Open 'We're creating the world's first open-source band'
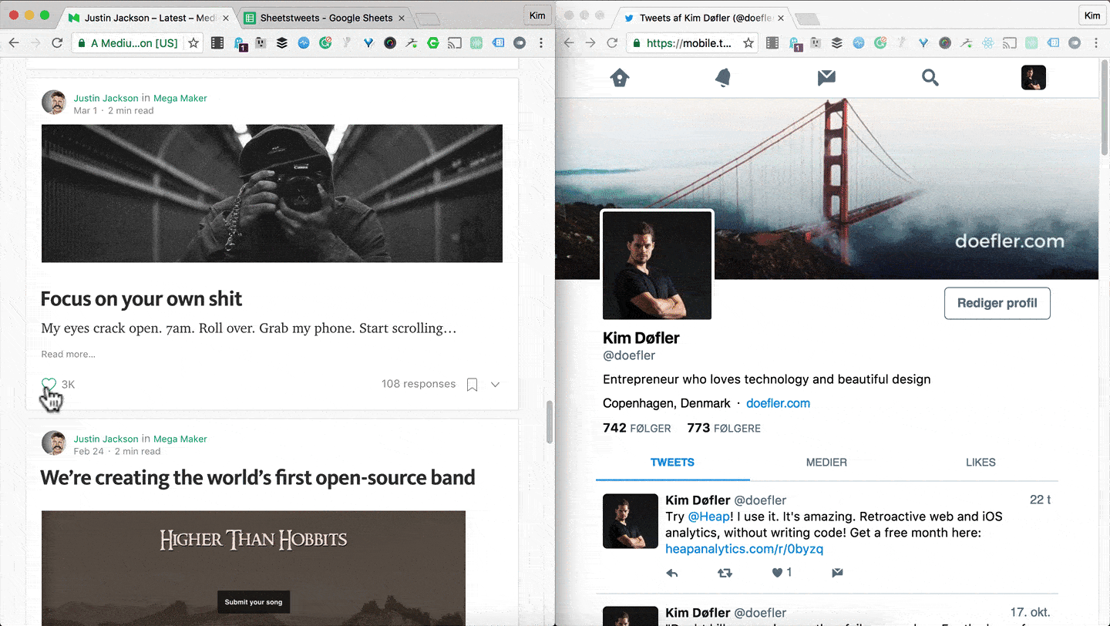Viewport: 1110px width, 626px height. pos(257,478)
